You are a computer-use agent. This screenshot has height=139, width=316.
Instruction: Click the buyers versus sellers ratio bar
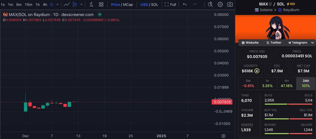pos(288,133)
